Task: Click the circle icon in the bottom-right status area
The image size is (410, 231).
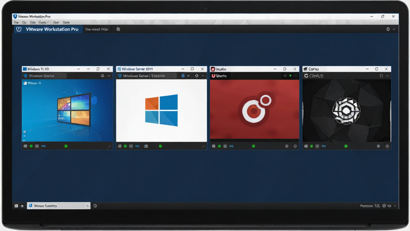Action: tap(384, 206)
